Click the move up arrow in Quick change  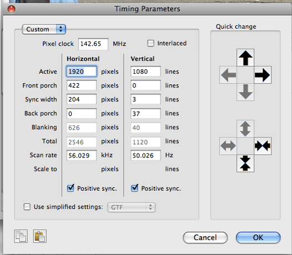245,58
